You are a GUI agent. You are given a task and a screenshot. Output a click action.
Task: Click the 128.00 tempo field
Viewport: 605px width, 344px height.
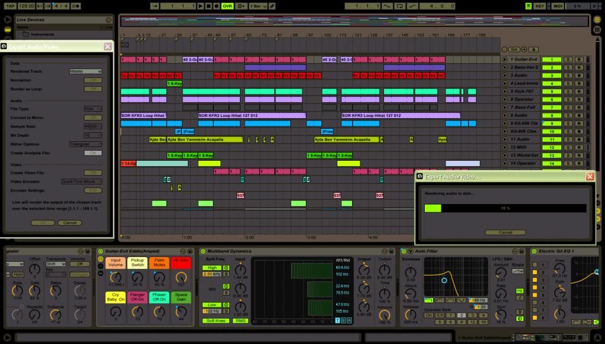pyautogui.click(x=26, y=6)
